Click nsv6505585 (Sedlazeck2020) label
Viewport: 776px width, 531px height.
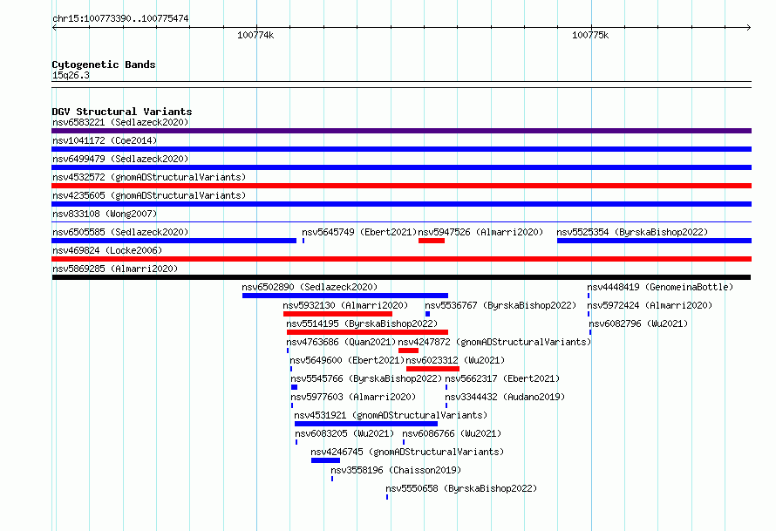(x=120, y=232)
